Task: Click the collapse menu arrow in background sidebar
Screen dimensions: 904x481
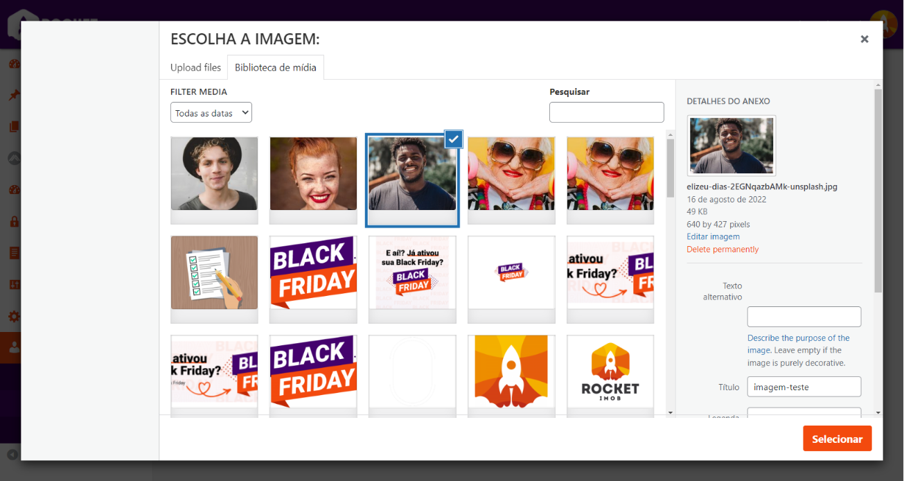Action: pyautogui.click(x=12, y=455)
